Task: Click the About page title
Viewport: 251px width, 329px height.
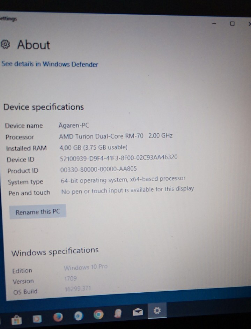Action: coord(34,45)
